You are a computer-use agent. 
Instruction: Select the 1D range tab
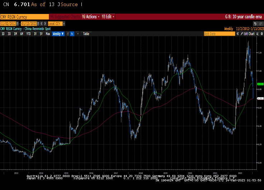[3, 34]
